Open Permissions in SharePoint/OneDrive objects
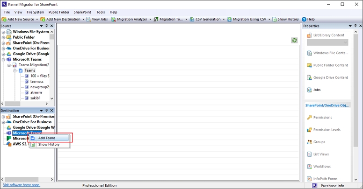This screenshot has width=363, height=189. point(319,117)
